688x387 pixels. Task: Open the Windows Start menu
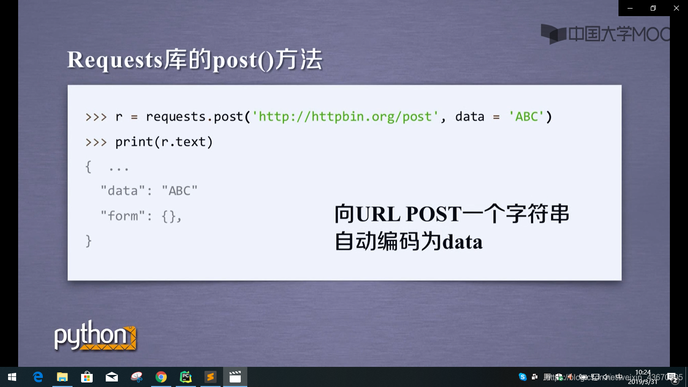(x=12, y=377)
